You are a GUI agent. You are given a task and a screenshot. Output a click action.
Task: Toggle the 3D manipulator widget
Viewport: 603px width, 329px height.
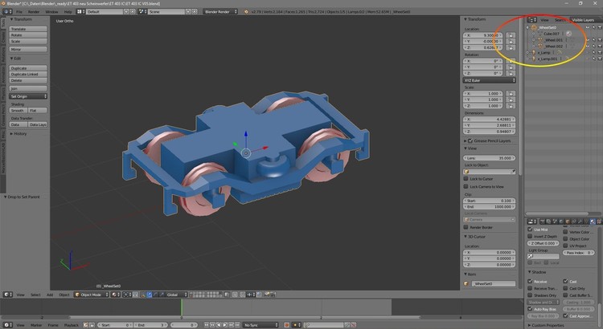click(142, 294)
